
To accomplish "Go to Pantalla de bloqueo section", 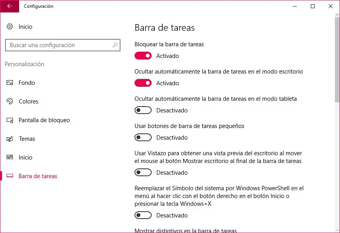I will (x=44, y=120).
